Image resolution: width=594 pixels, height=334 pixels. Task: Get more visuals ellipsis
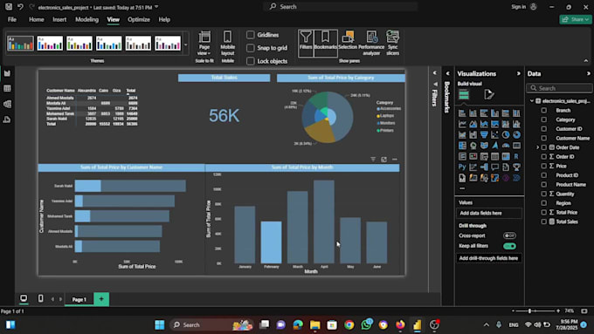point(462,188)
